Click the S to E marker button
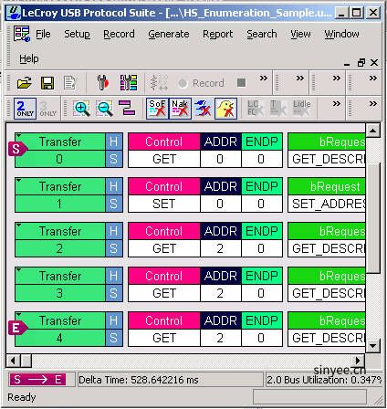The width and height of the screenshot is (387, 409). click(x=37, y=380)
